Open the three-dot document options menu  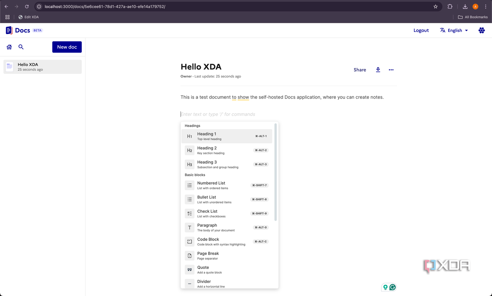point(391,70)
